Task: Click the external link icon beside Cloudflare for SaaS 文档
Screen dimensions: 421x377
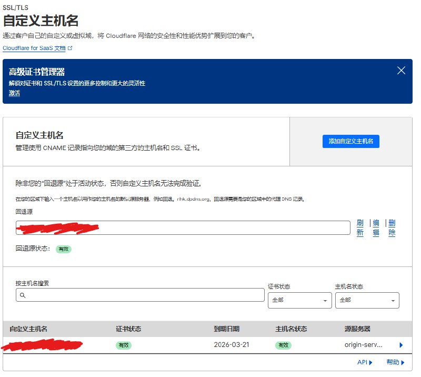Action: [70, 48]
